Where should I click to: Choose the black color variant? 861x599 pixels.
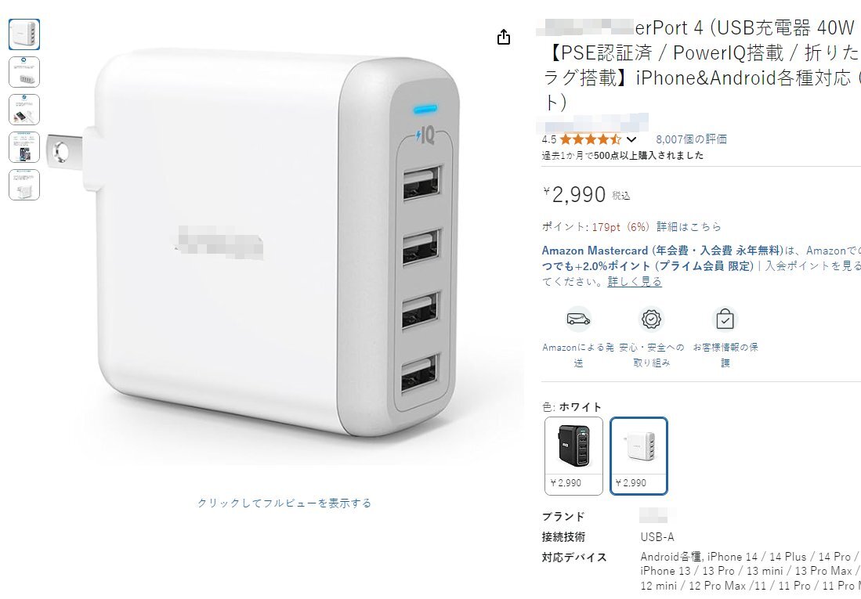click(573, 456)
